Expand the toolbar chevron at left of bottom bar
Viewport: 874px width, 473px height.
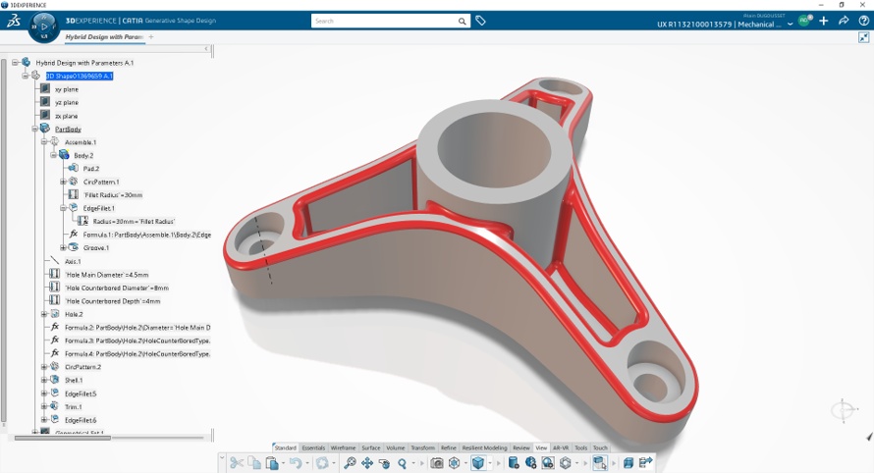click(222, 458)
